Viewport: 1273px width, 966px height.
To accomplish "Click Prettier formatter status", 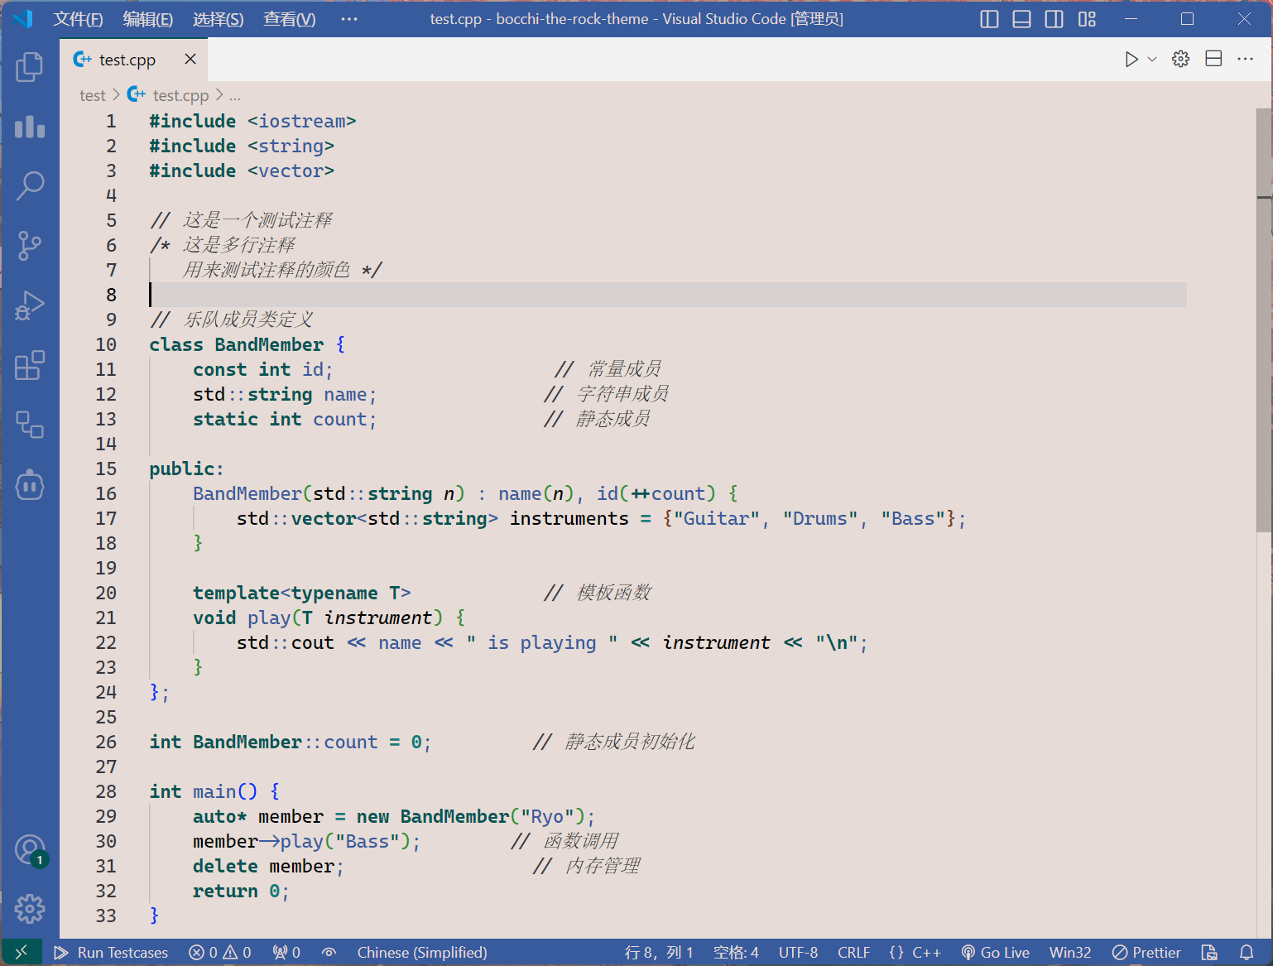I will click(x=1146, y=953).
